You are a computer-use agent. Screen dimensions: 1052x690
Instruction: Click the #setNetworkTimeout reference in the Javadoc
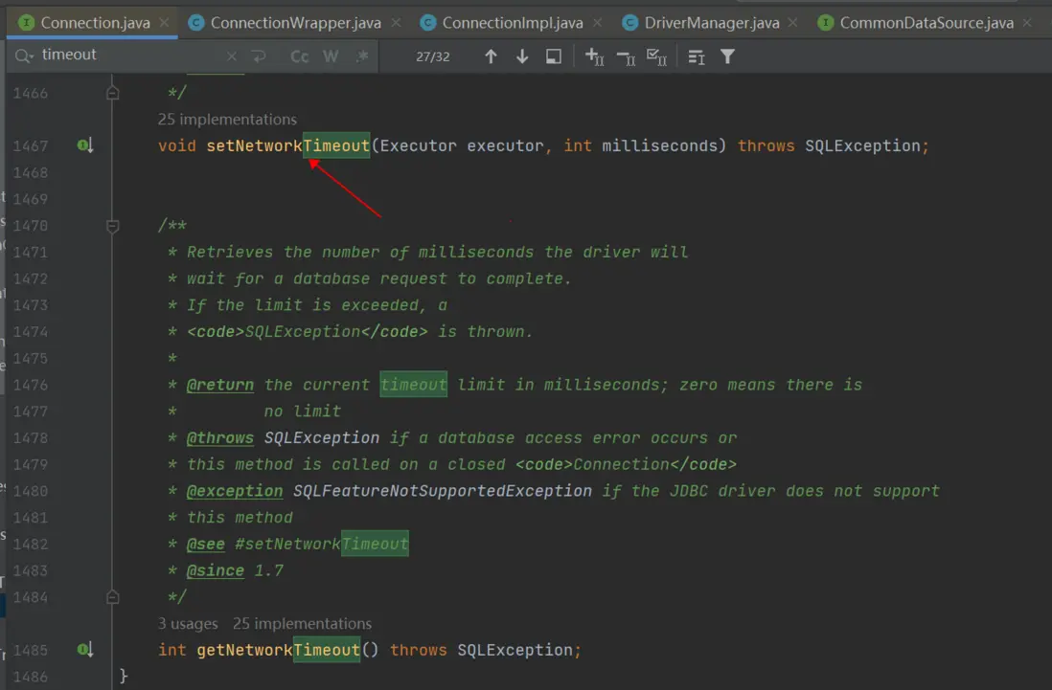321,544
